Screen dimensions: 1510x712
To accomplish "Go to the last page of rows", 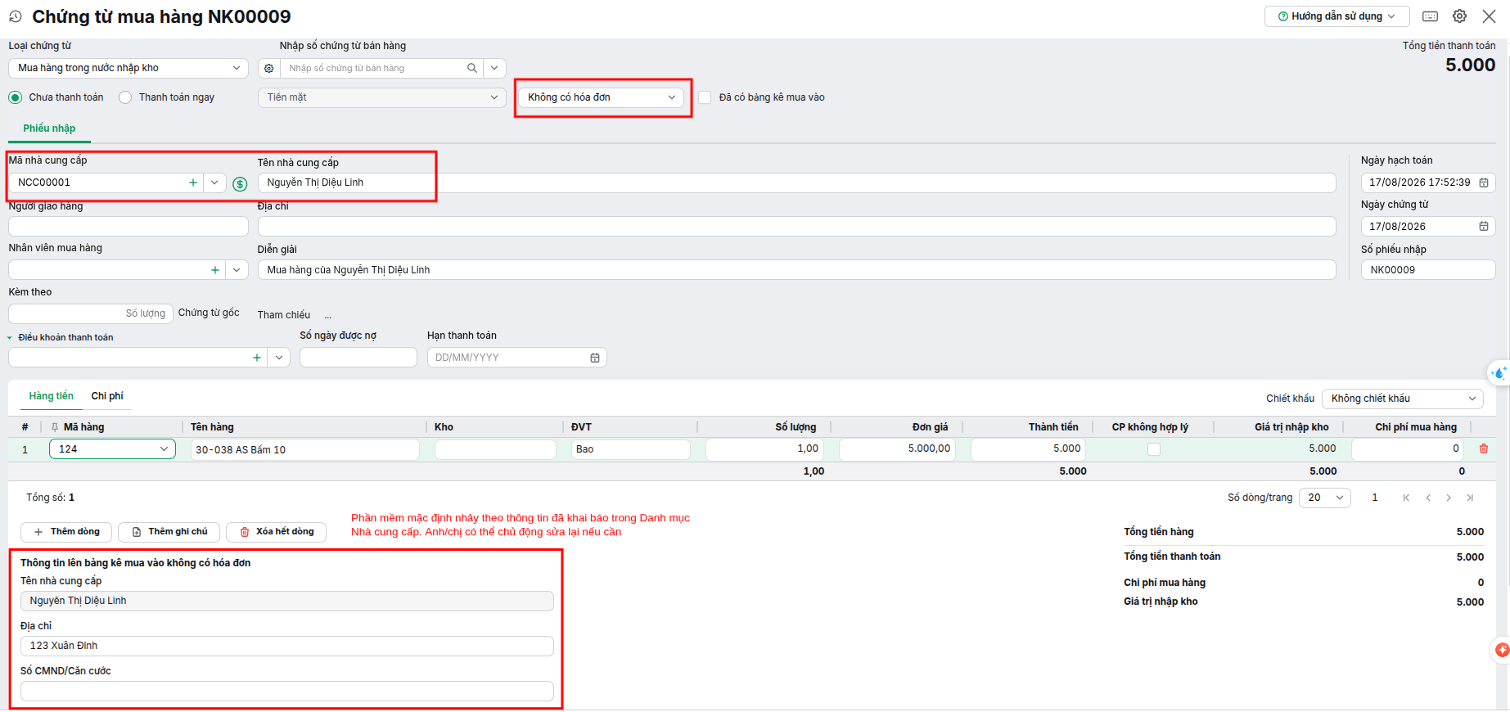I will coord(1470,498).
